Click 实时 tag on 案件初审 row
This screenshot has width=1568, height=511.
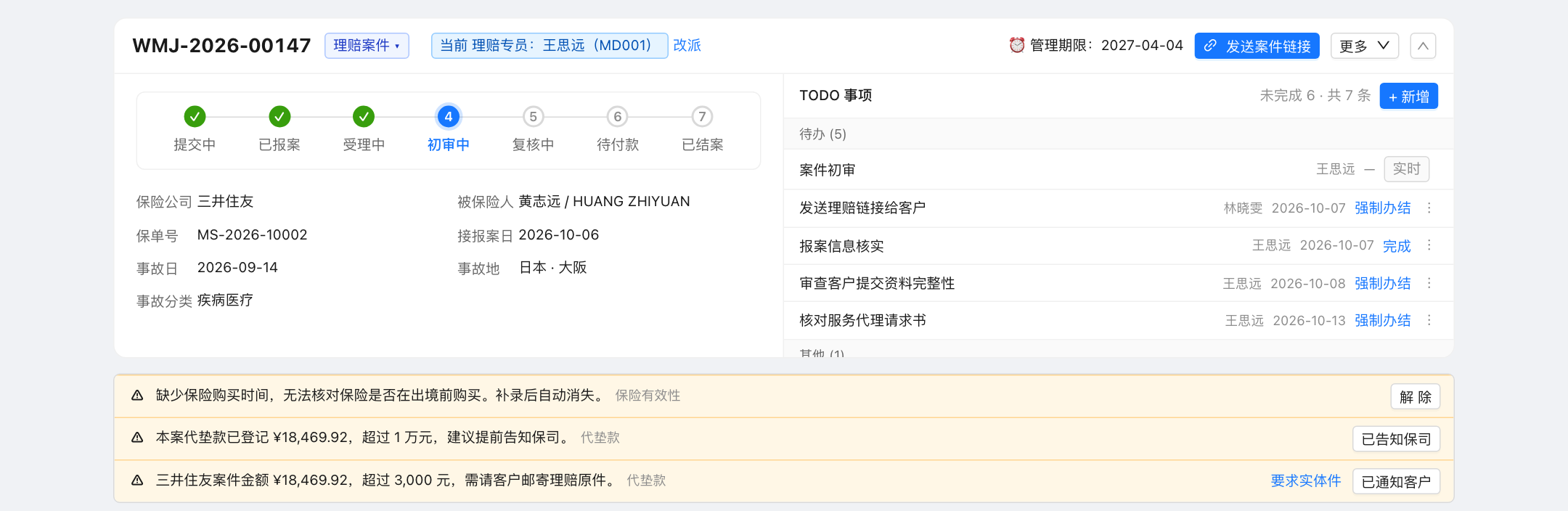1406,169
